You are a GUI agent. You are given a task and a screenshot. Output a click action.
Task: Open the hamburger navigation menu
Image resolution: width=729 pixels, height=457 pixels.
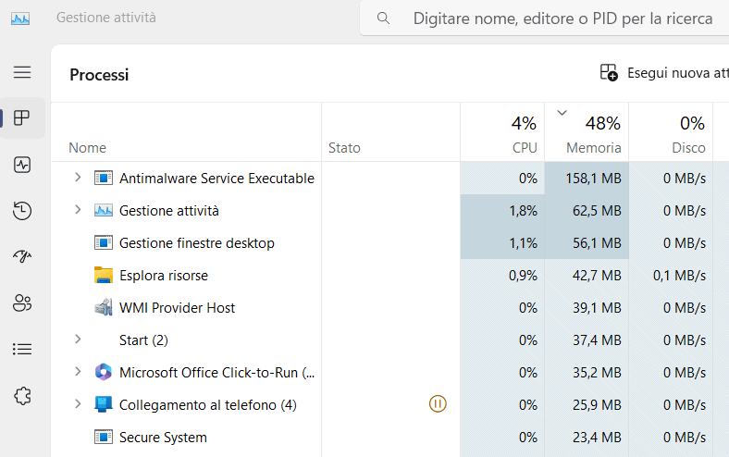(22, 72)
